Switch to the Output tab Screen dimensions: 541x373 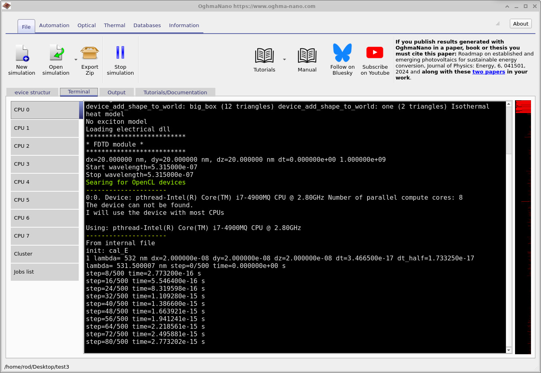pyautogui.click(x=116, y=92)
